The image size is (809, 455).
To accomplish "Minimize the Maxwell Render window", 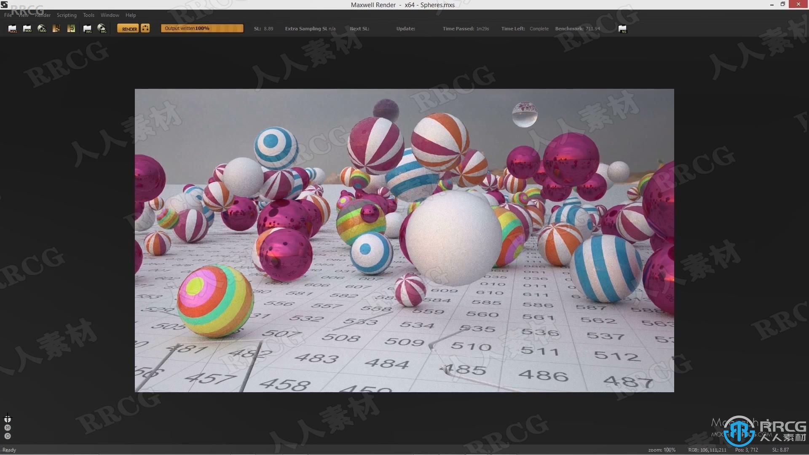I will (x=772, y=5).
